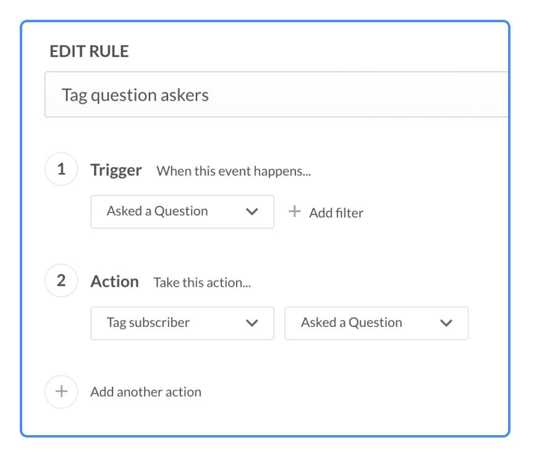Click the chevron arrow on the trigger dropdown

tap(252, 211)
